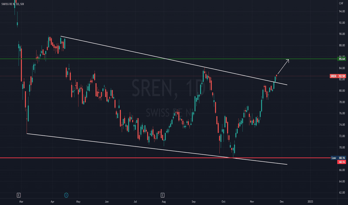Screen dimensions: 348x205
Task: Click the May label on time axis
Action: pyautogui.click(x=78, y=202)
